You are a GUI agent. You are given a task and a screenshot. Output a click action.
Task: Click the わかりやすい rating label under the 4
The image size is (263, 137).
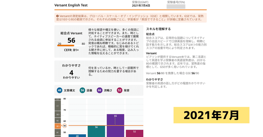(x=71, y=77)
